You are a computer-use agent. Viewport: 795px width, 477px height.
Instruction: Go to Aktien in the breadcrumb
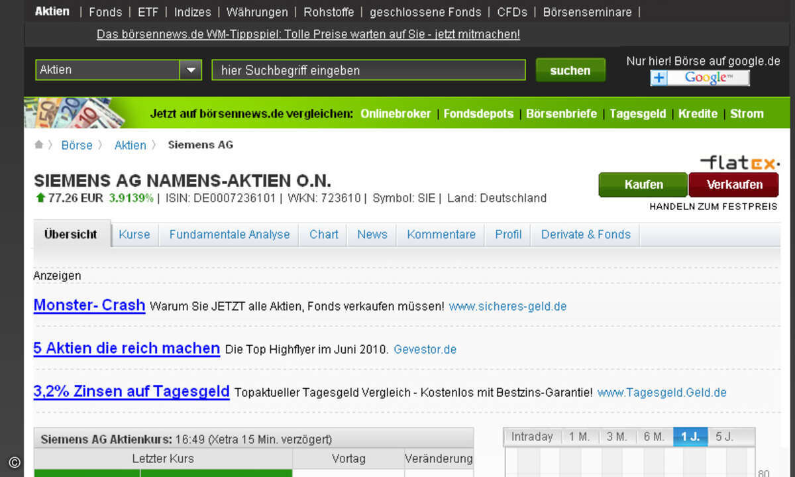(x=130, y=145)
